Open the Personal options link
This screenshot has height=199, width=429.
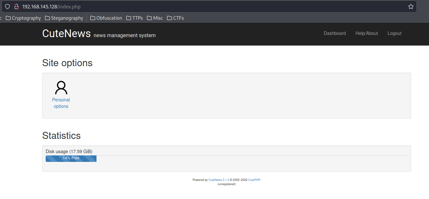[x=61, y=103]
